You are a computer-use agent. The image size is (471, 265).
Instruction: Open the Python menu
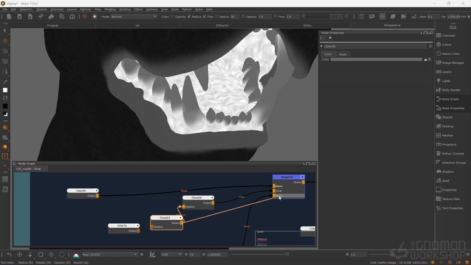coord(187,9)
